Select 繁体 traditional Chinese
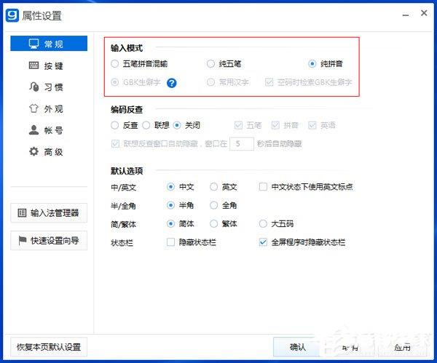The image size is (437, 363). click(213, 223)
